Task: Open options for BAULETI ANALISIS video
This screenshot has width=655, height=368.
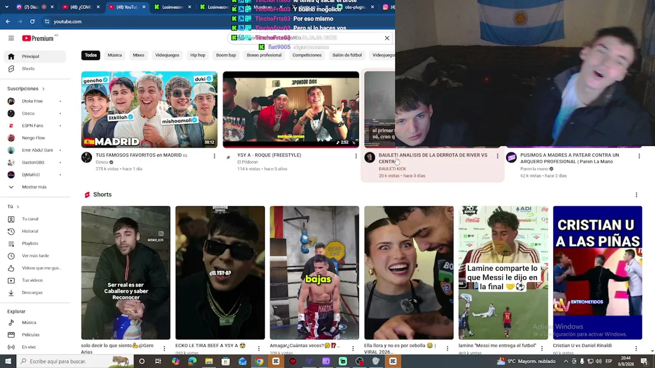Action: pyautogui.click(x=497, y=156)
